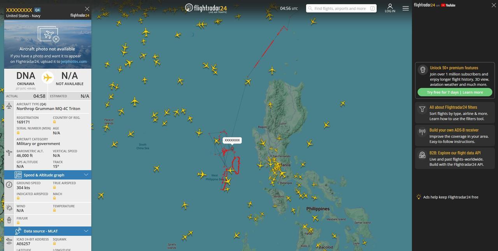Click the yellow route plane icon
The height and width of the screenshot is (251, 498).
tap(47, 77)
